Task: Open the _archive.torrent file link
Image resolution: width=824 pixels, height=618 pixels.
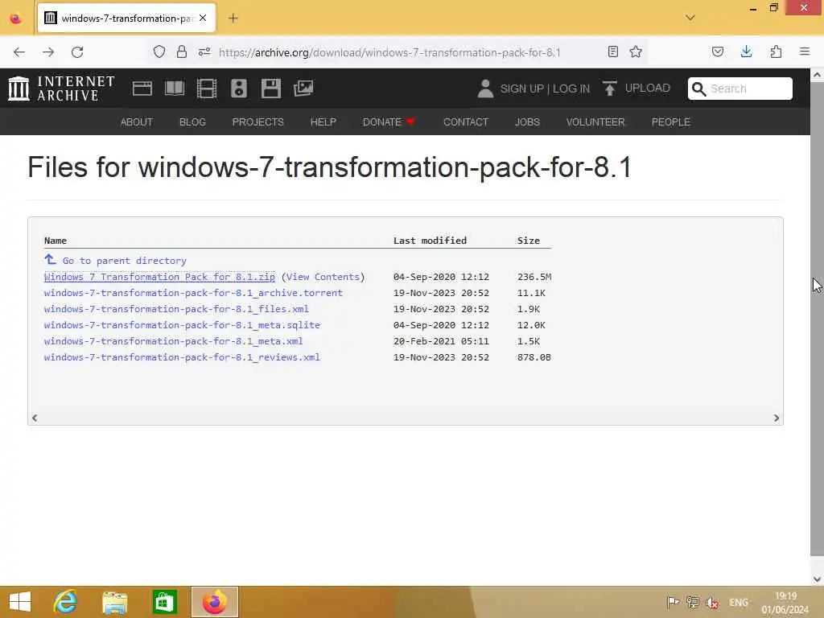Action: [193, 293]
